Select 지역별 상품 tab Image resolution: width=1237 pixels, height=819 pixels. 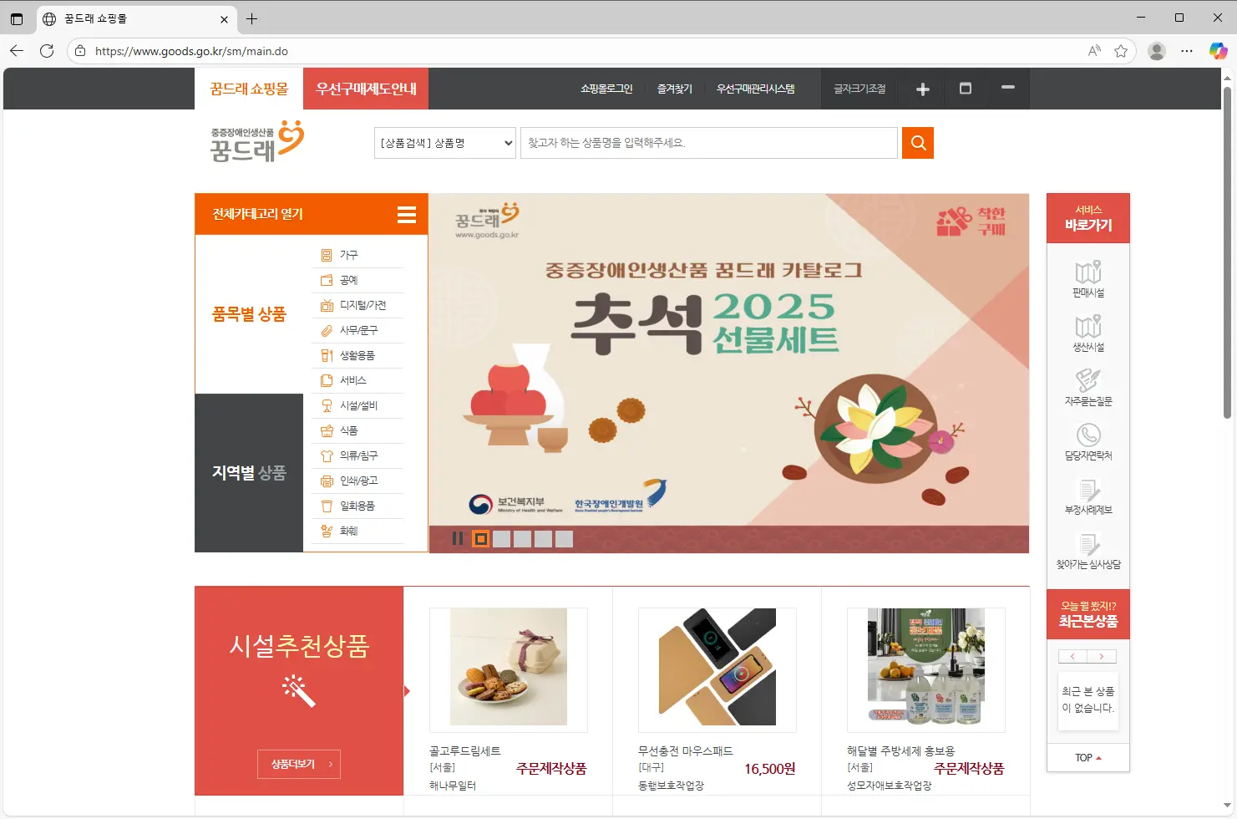249,473
